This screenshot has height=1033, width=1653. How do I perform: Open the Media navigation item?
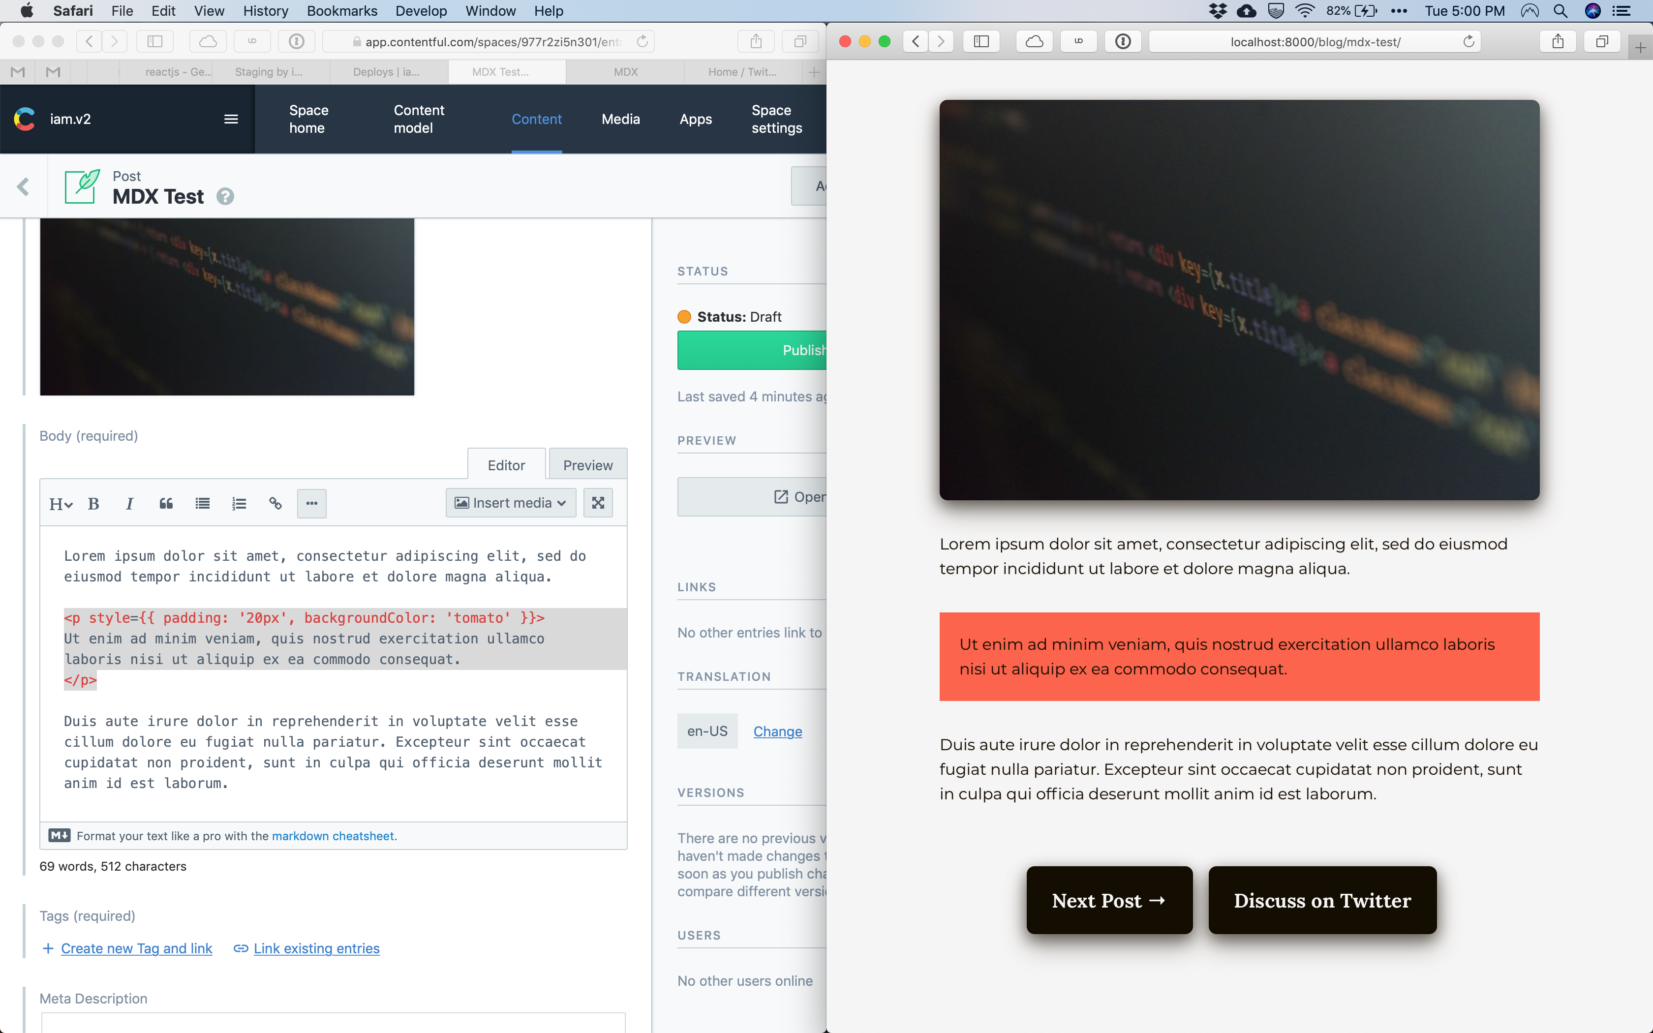coord(620,119)
